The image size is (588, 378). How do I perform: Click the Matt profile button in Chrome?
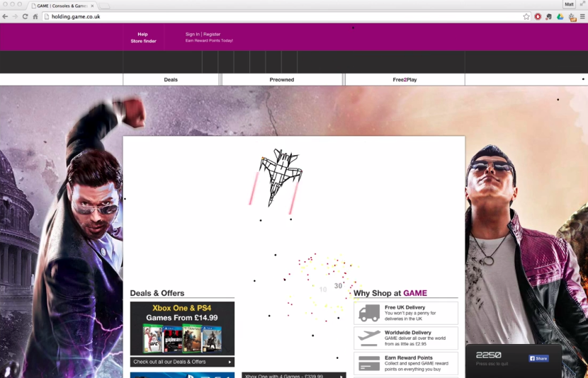569,4
